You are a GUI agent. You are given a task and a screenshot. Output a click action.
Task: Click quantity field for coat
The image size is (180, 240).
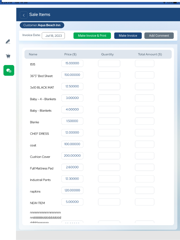coord(109,144)
